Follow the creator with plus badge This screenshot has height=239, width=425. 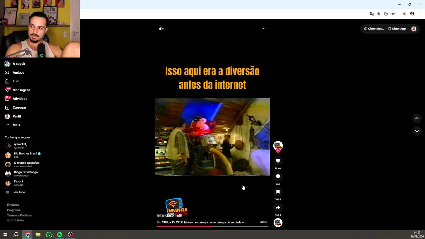278,150
